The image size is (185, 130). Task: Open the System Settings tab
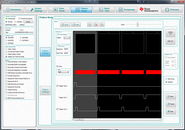point(36,10)
